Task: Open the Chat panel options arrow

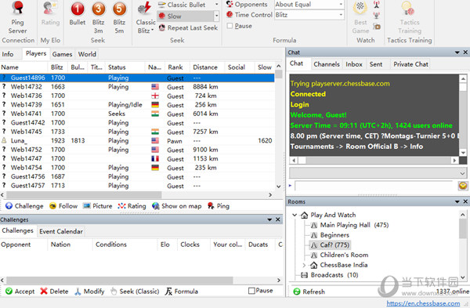Action: coord(457,53)
